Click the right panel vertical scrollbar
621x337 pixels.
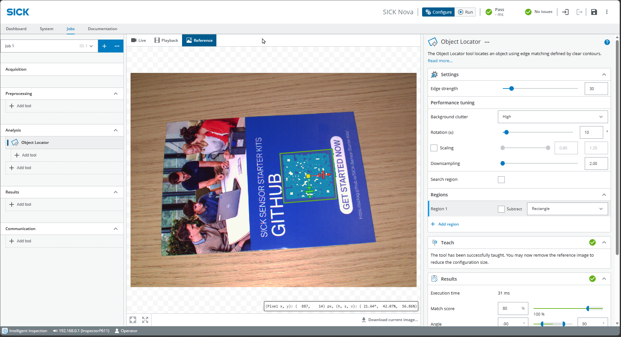tap(617, 147)
